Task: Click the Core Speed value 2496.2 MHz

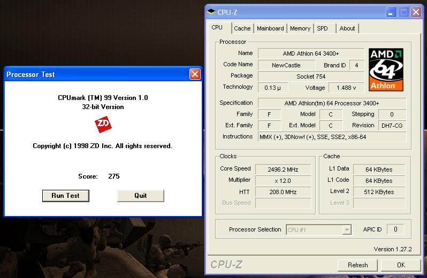Action: coord(283,169)
